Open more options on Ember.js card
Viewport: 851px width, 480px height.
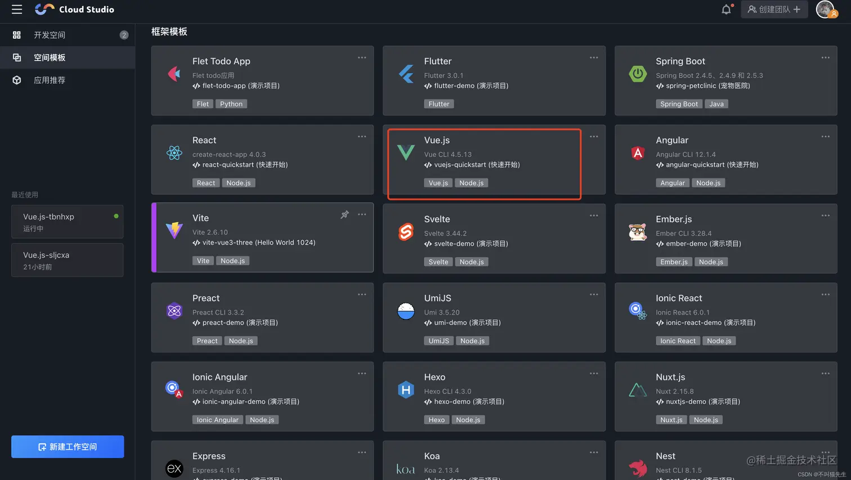click(x=825, y=216)
